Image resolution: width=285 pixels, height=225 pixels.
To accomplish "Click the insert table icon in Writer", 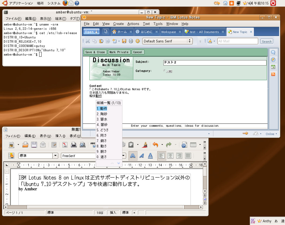I will tap(193, 145).
